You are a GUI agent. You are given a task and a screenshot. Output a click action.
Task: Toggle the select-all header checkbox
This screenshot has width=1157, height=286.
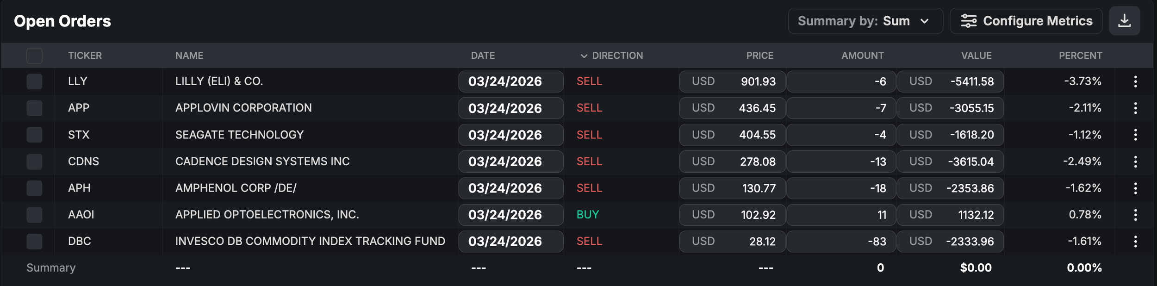(x=34, y=56)
